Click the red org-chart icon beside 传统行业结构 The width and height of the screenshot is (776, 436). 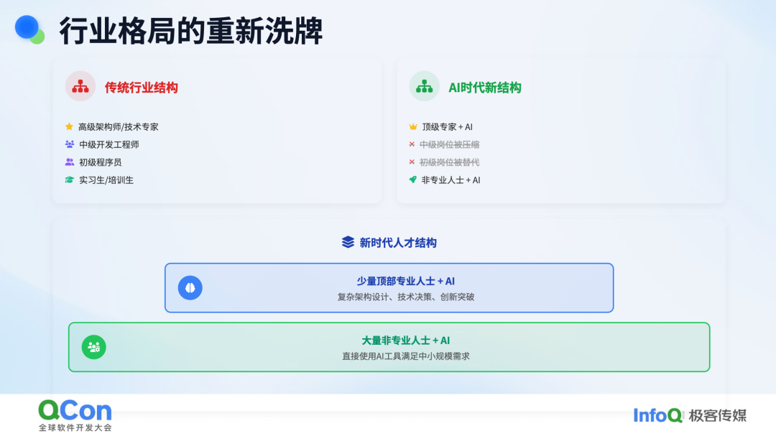(x=80, y=86)
